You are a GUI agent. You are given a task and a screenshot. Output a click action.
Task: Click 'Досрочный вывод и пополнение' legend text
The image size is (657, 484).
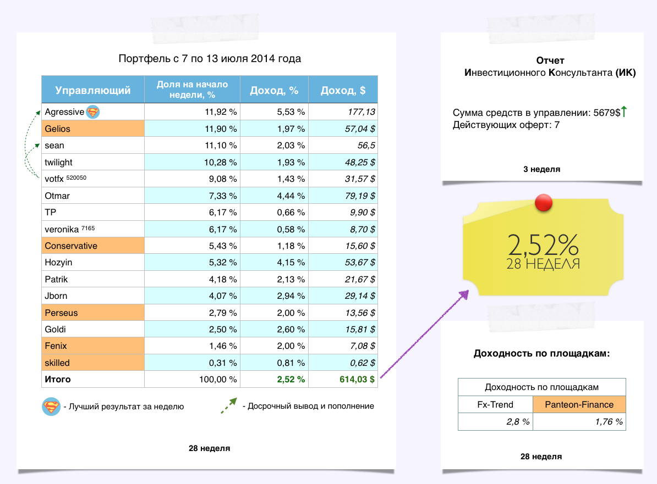coord(310,406)
